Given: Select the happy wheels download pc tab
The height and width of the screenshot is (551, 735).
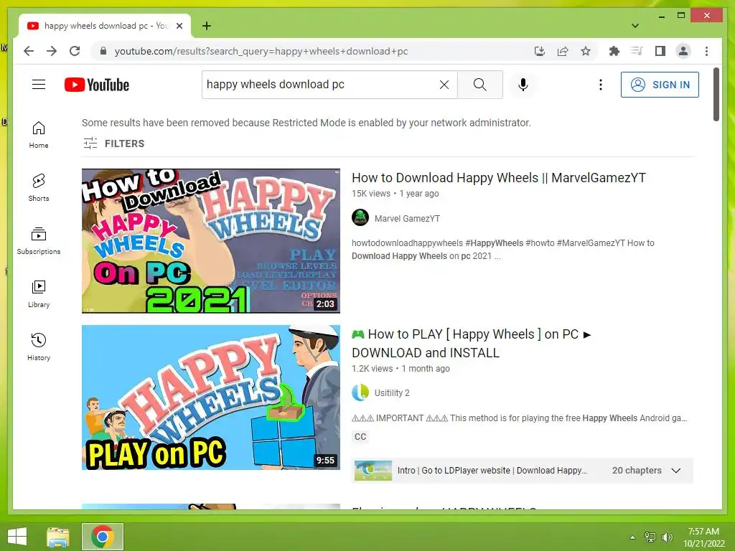Looking at the screenshot, I should point(105,26).
